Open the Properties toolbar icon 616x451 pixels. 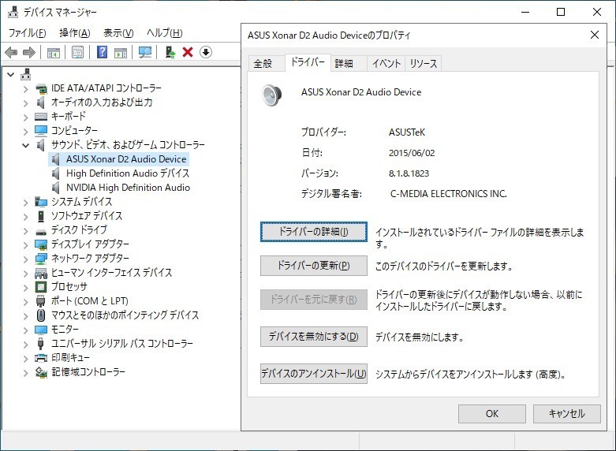pos(78,52)
